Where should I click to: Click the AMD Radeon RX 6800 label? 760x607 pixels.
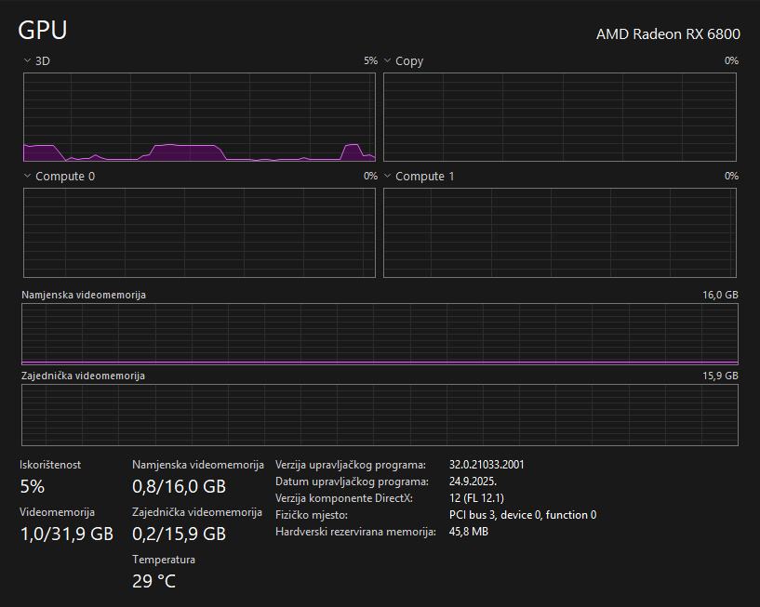click(668, 34)
